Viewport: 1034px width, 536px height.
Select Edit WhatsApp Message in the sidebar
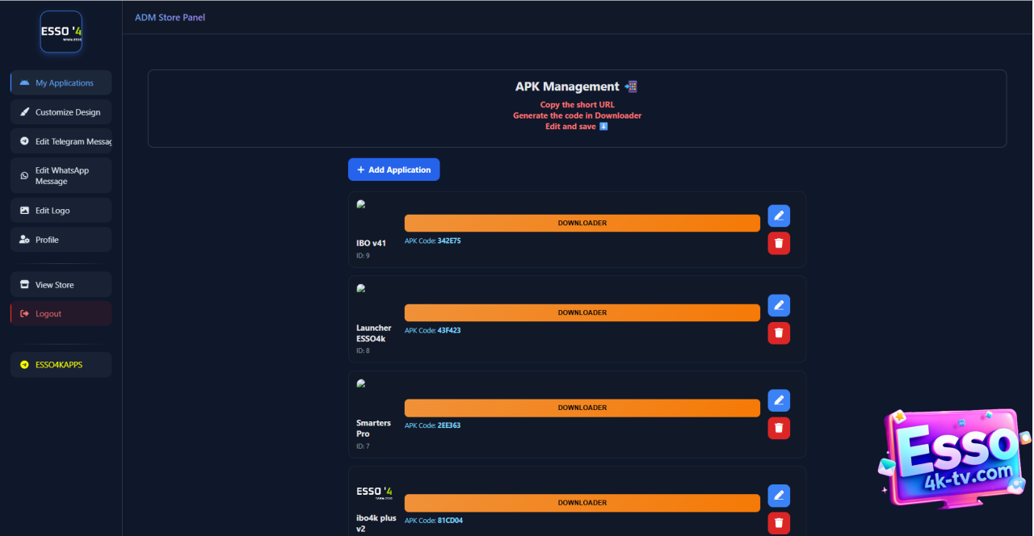(61, 176)
